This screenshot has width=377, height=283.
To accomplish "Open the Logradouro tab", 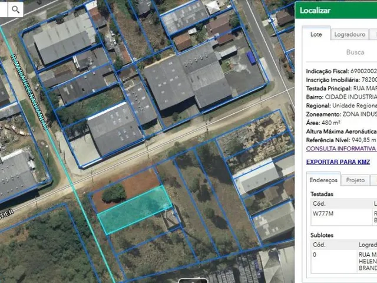I will (349, 35).
